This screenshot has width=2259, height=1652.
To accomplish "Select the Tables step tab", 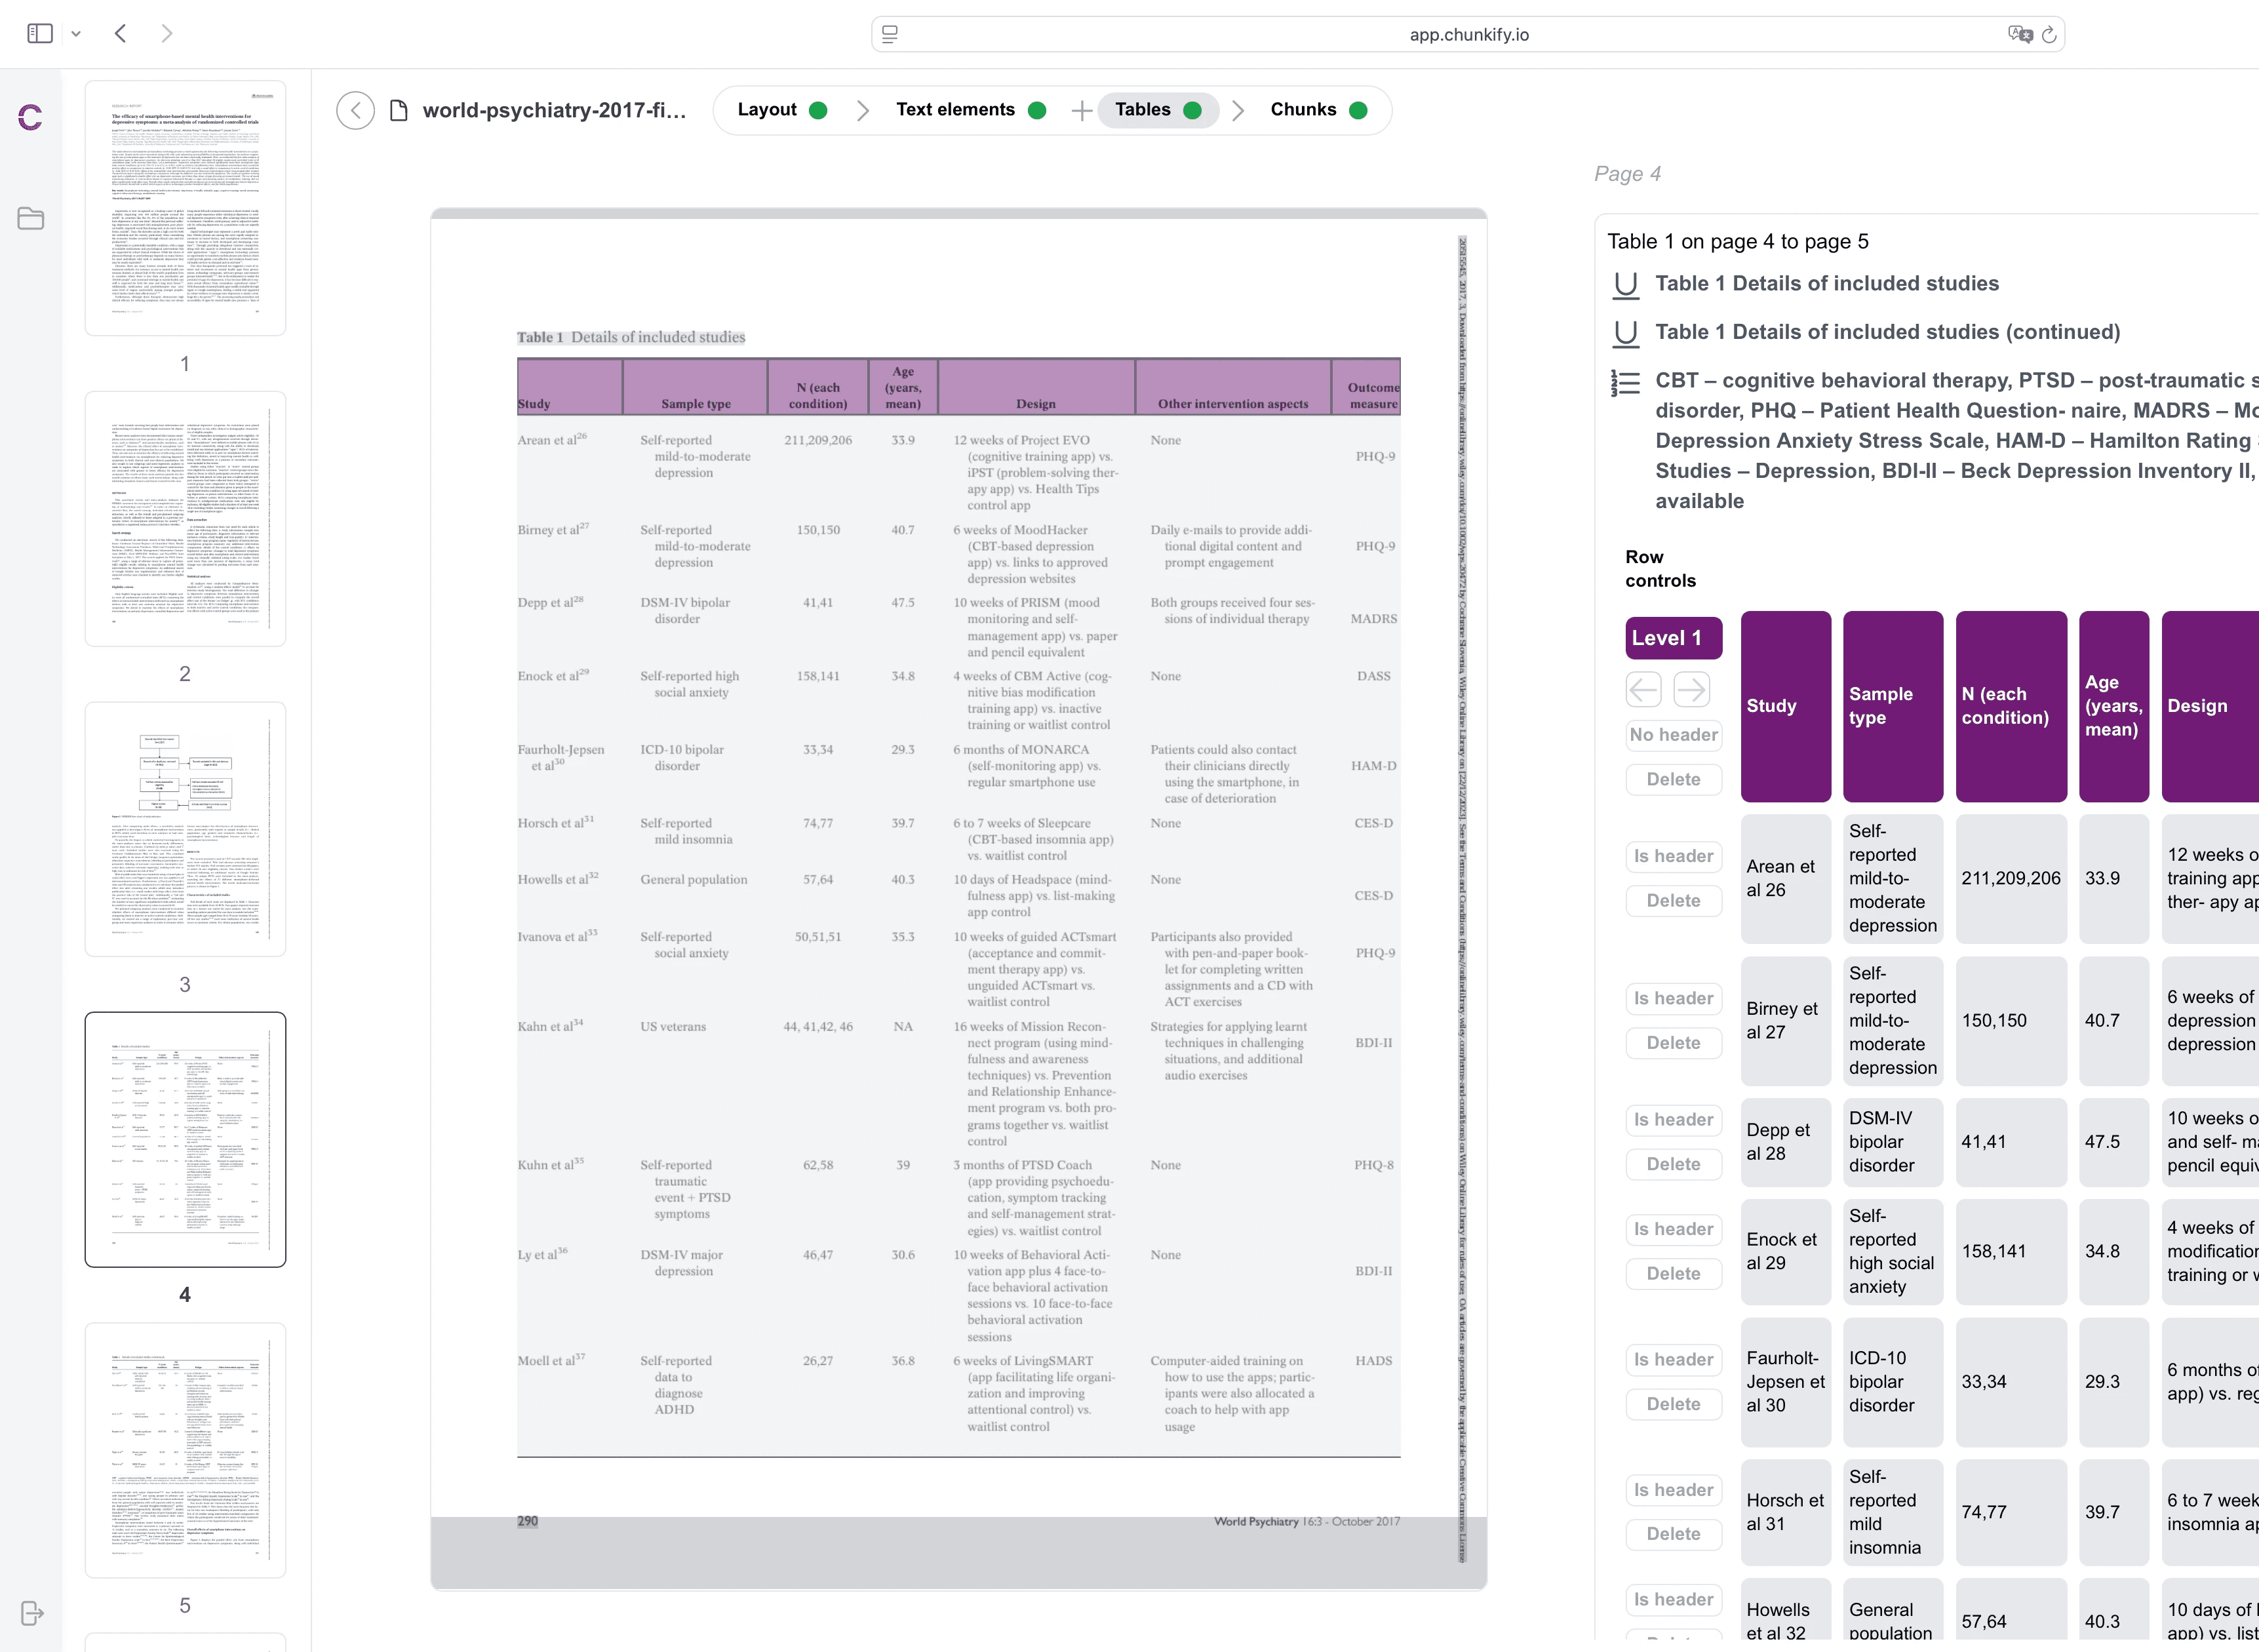I will (x=1158, y=110).
